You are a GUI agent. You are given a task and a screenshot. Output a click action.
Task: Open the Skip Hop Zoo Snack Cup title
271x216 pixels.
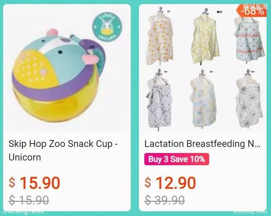click(63, 150)
